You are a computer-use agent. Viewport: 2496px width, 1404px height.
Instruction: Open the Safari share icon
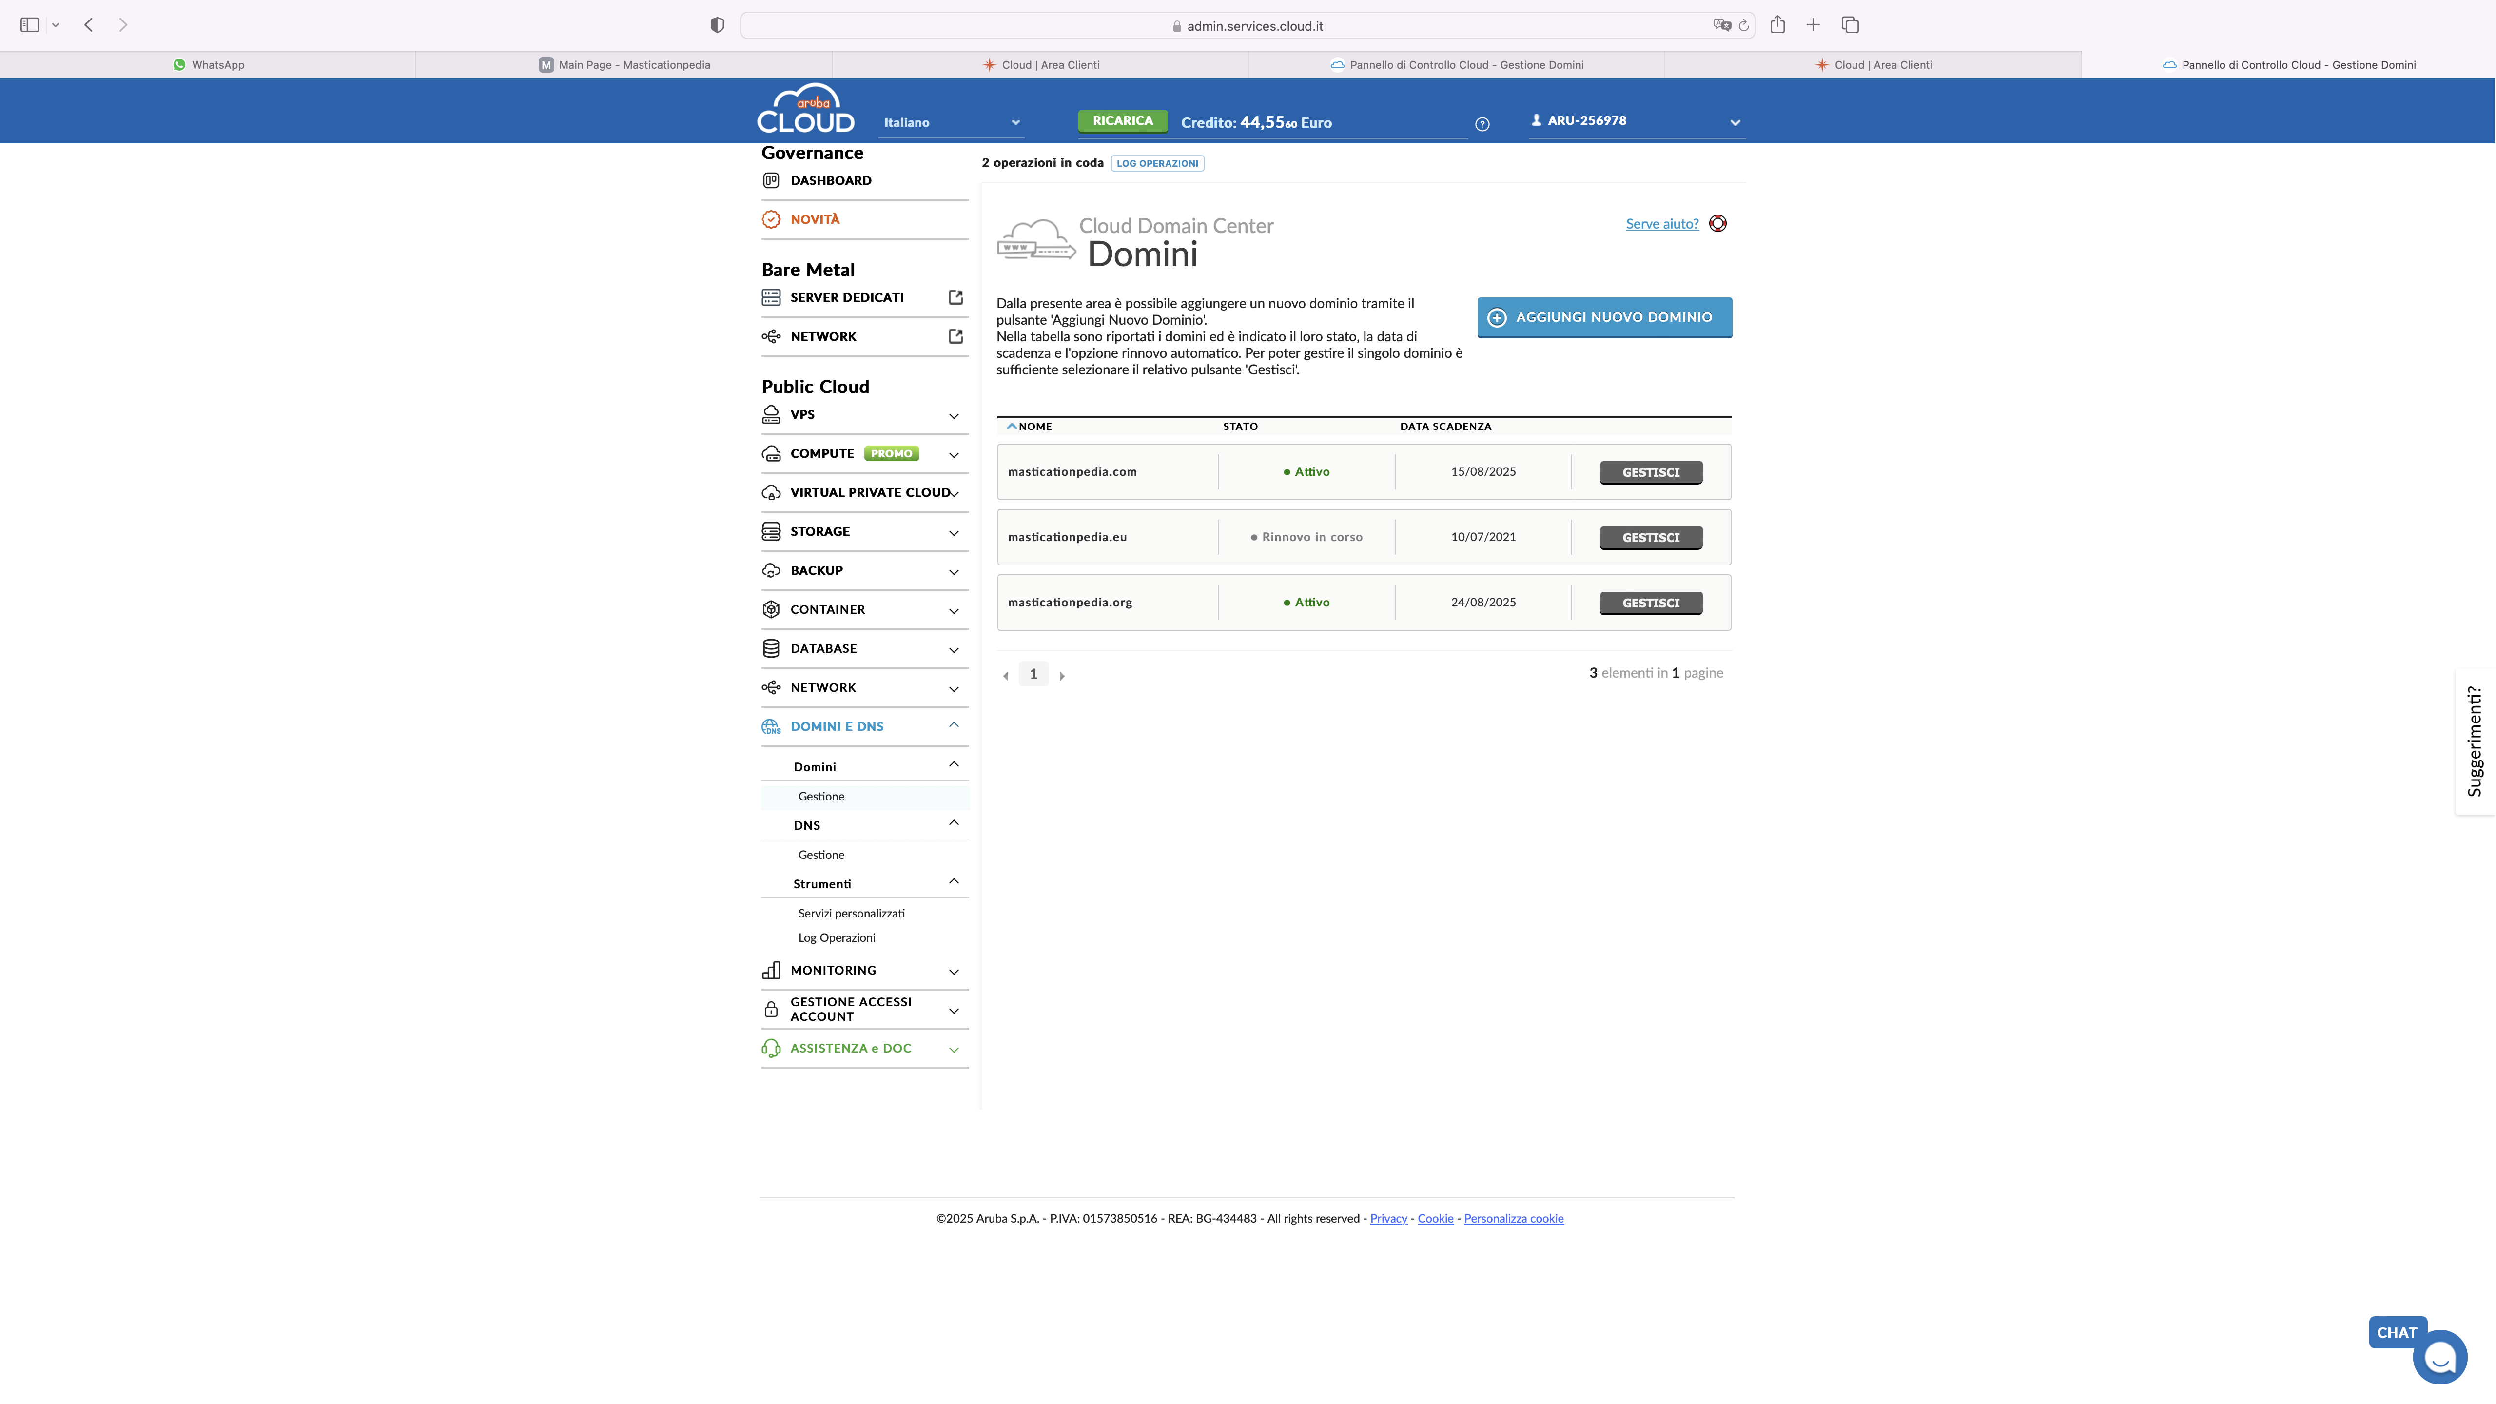pos(1777,24)
